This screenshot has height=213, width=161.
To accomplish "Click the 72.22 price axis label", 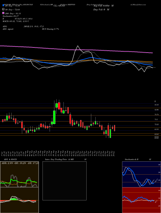I will [x=156, y=124].
